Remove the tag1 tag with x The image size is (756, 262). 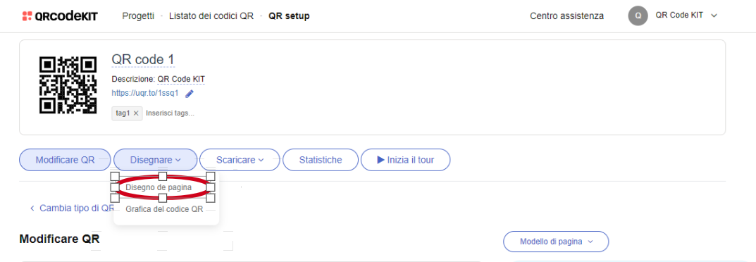[x=136, y=113]
